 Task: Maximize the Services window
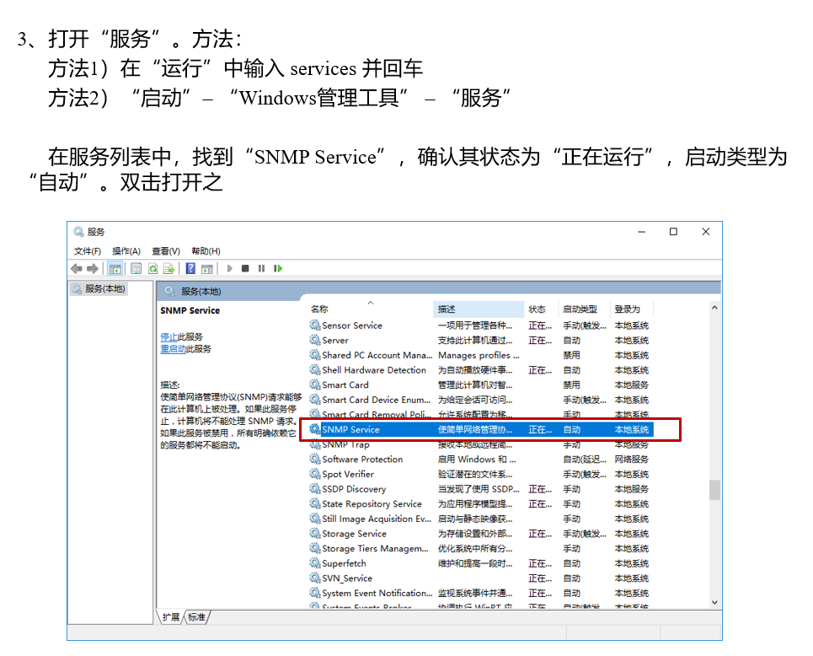point(673,232)
